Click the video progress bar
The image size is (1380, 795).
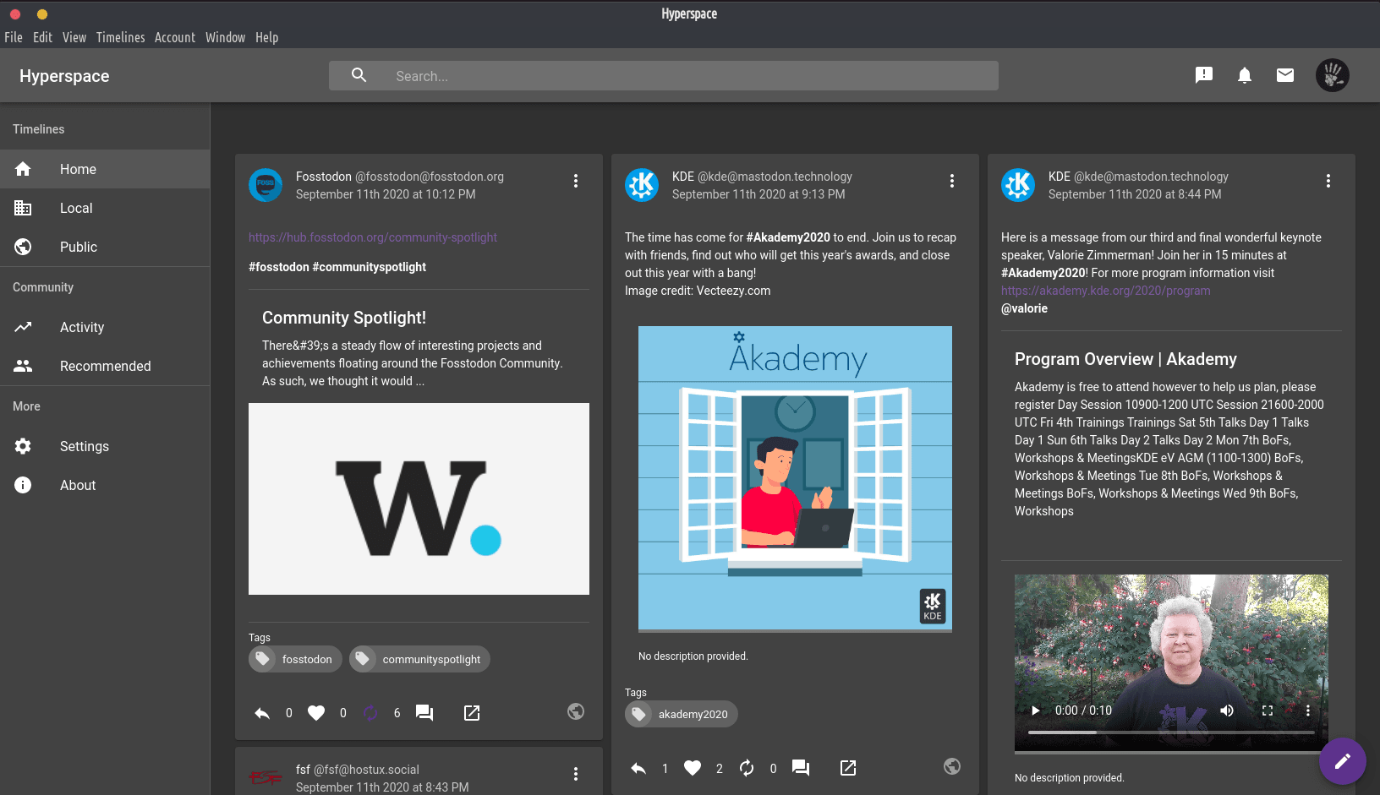coord(1170,732)
